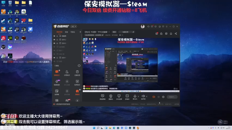This screenshot has width=232, height=130.
Task: Toggle visibility of 弹幕秀 source
Action: pyautogui.click(x=54, y=36)
